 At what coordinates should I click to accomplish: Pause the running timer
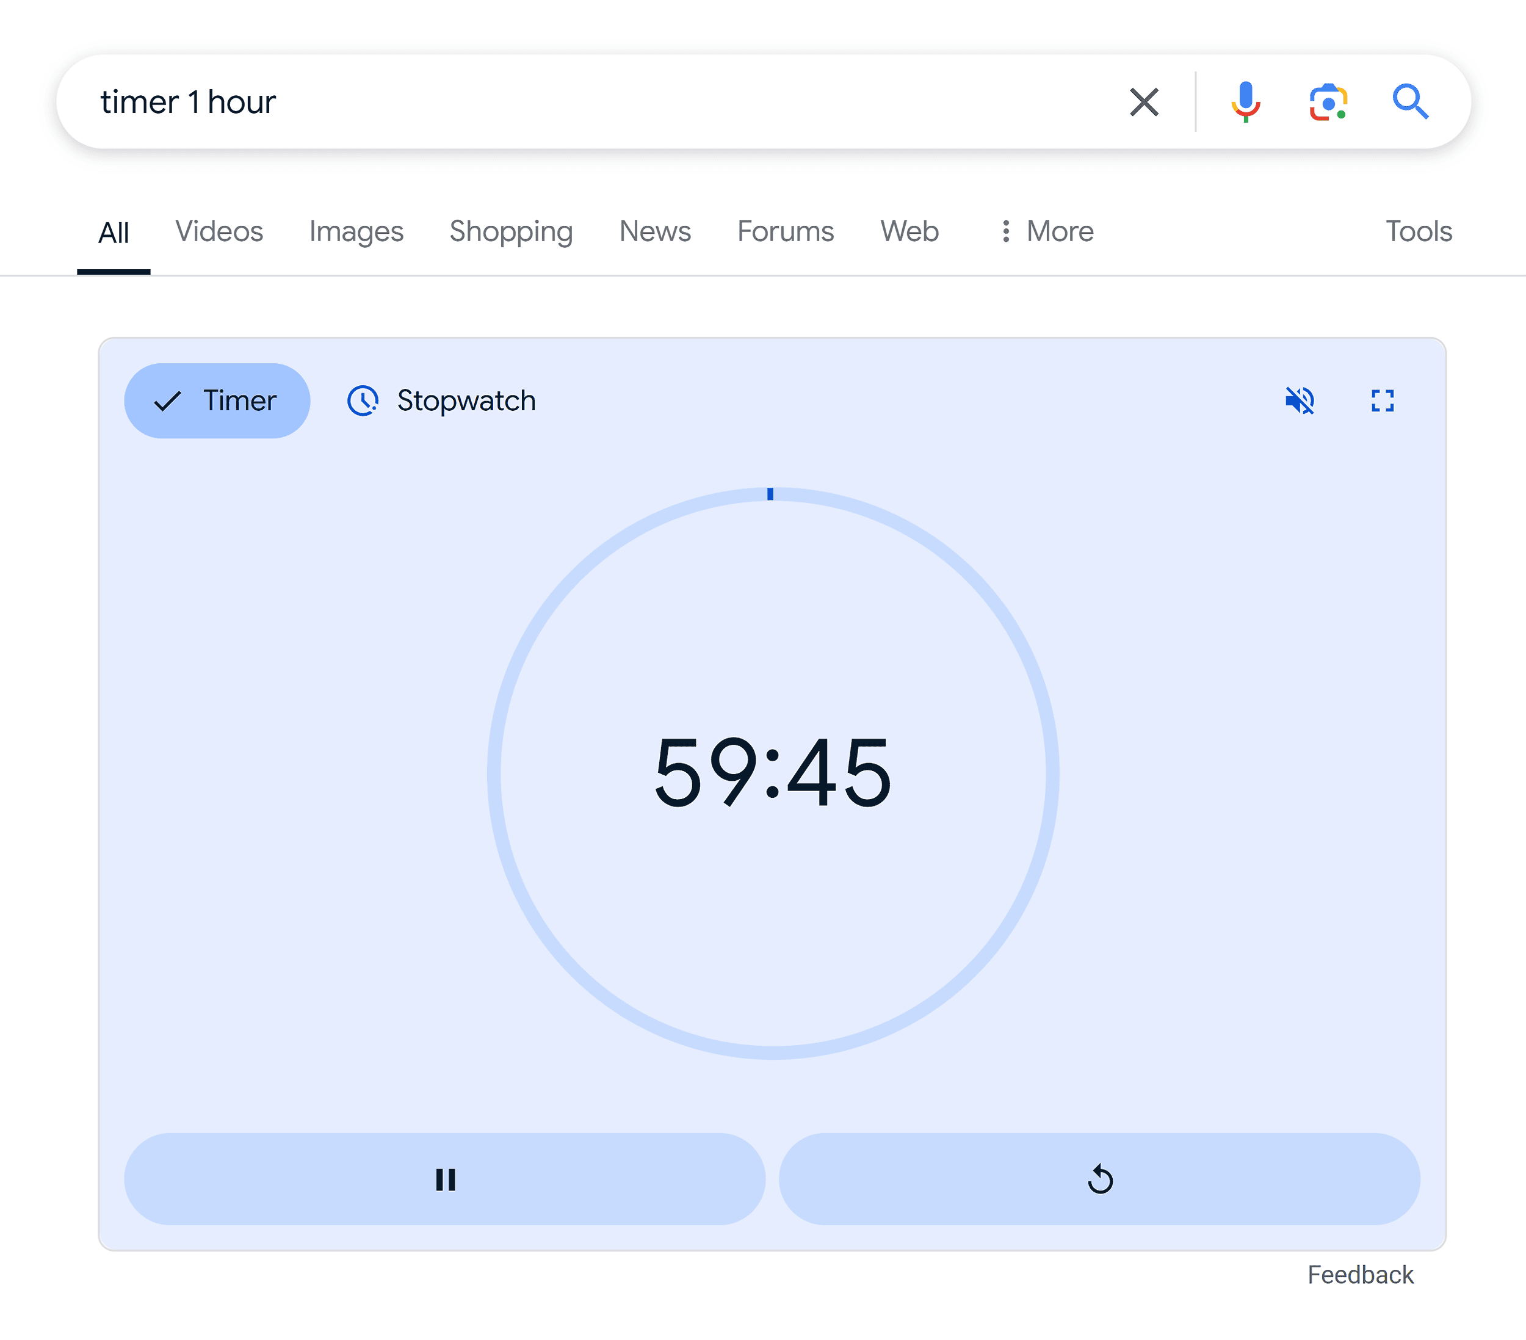coord(445,1179)
